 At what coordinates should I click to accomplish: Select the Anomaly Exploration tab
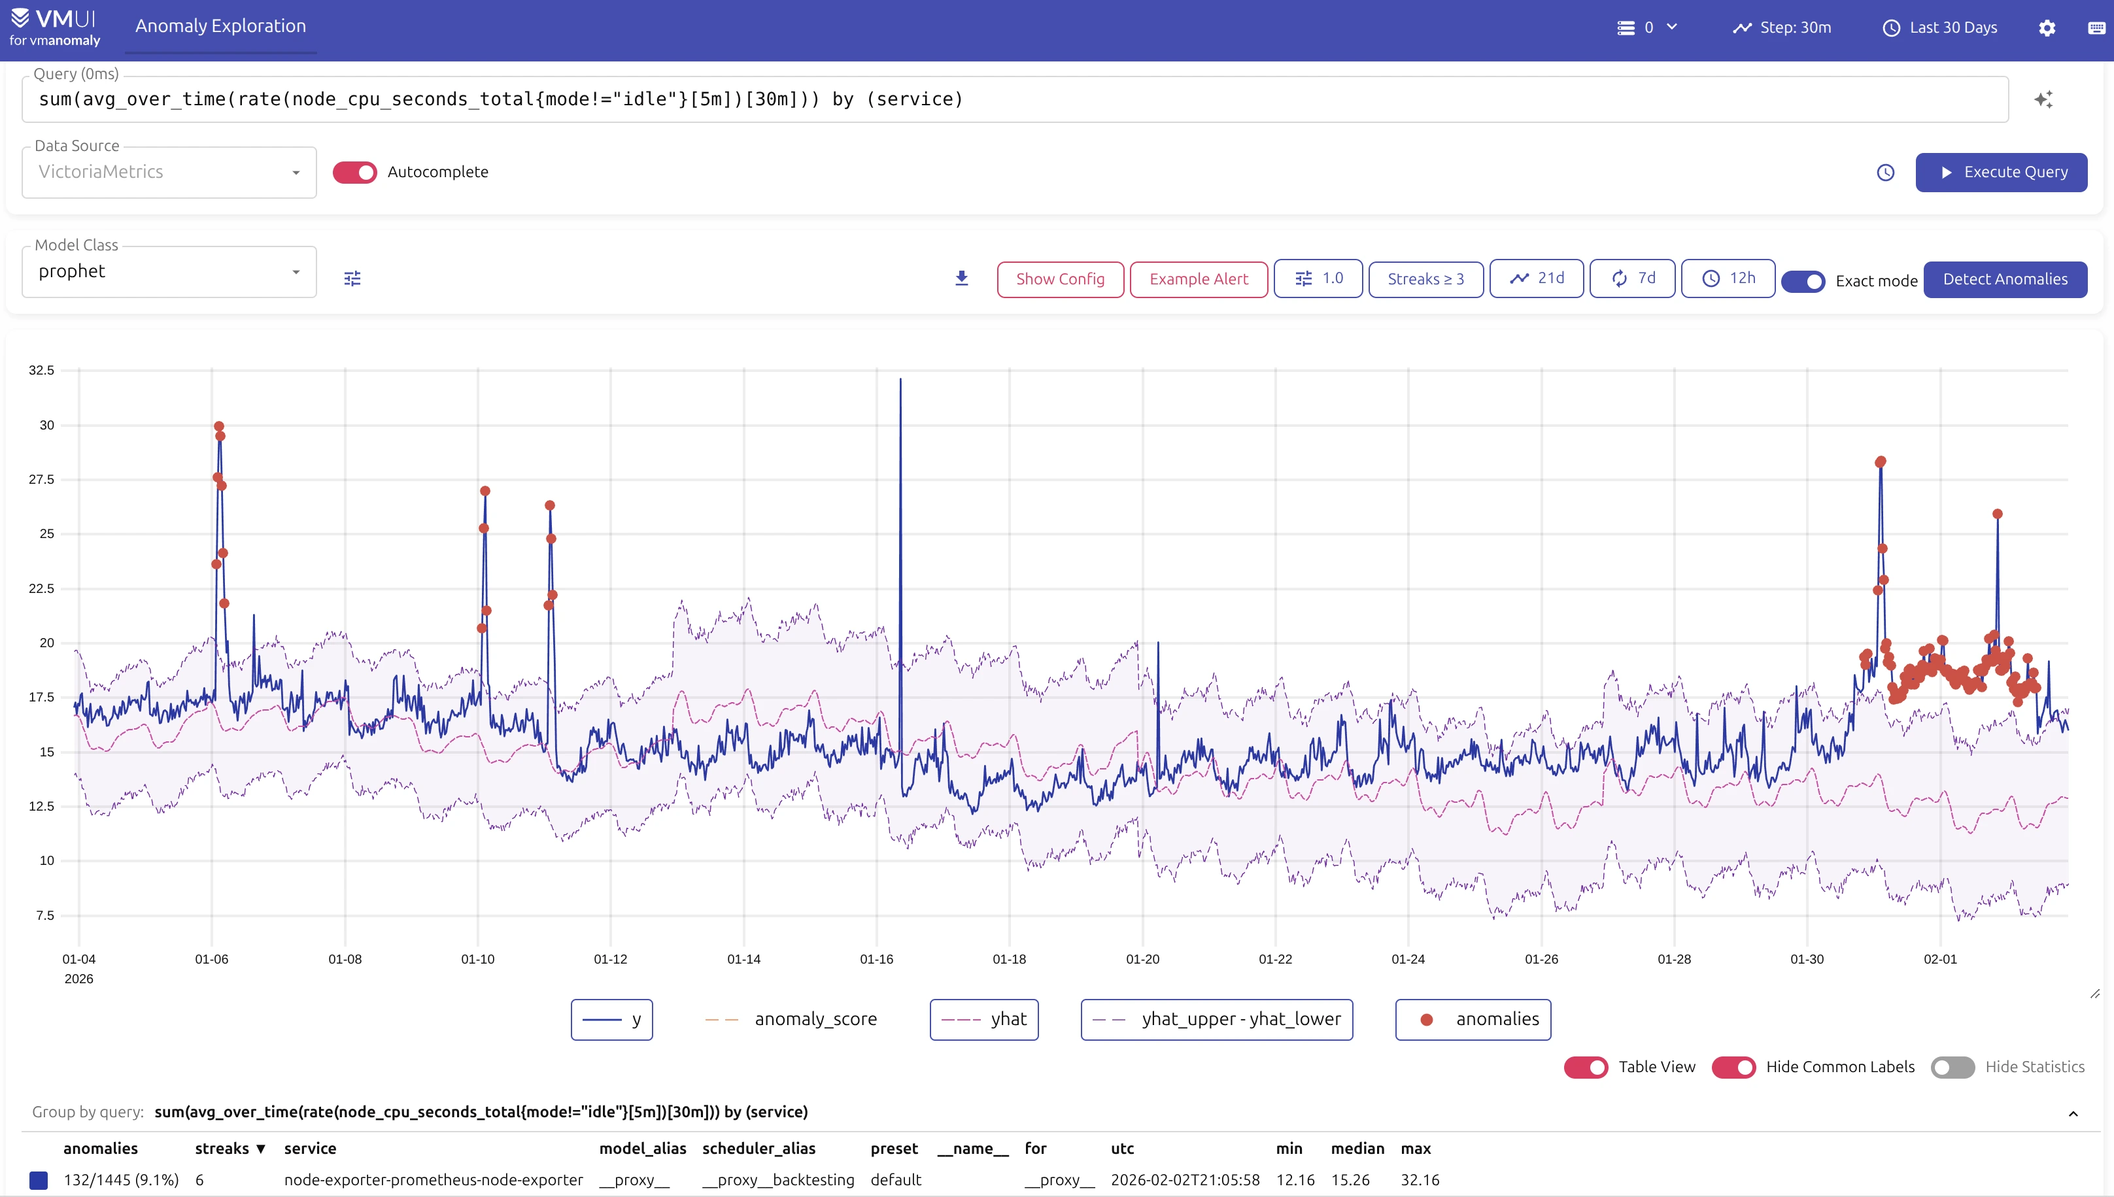(x=220, y=26)
